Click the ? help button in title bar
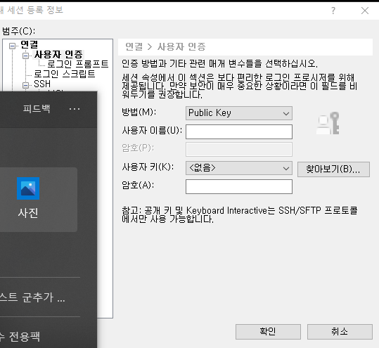 click(x=333, y=11)
